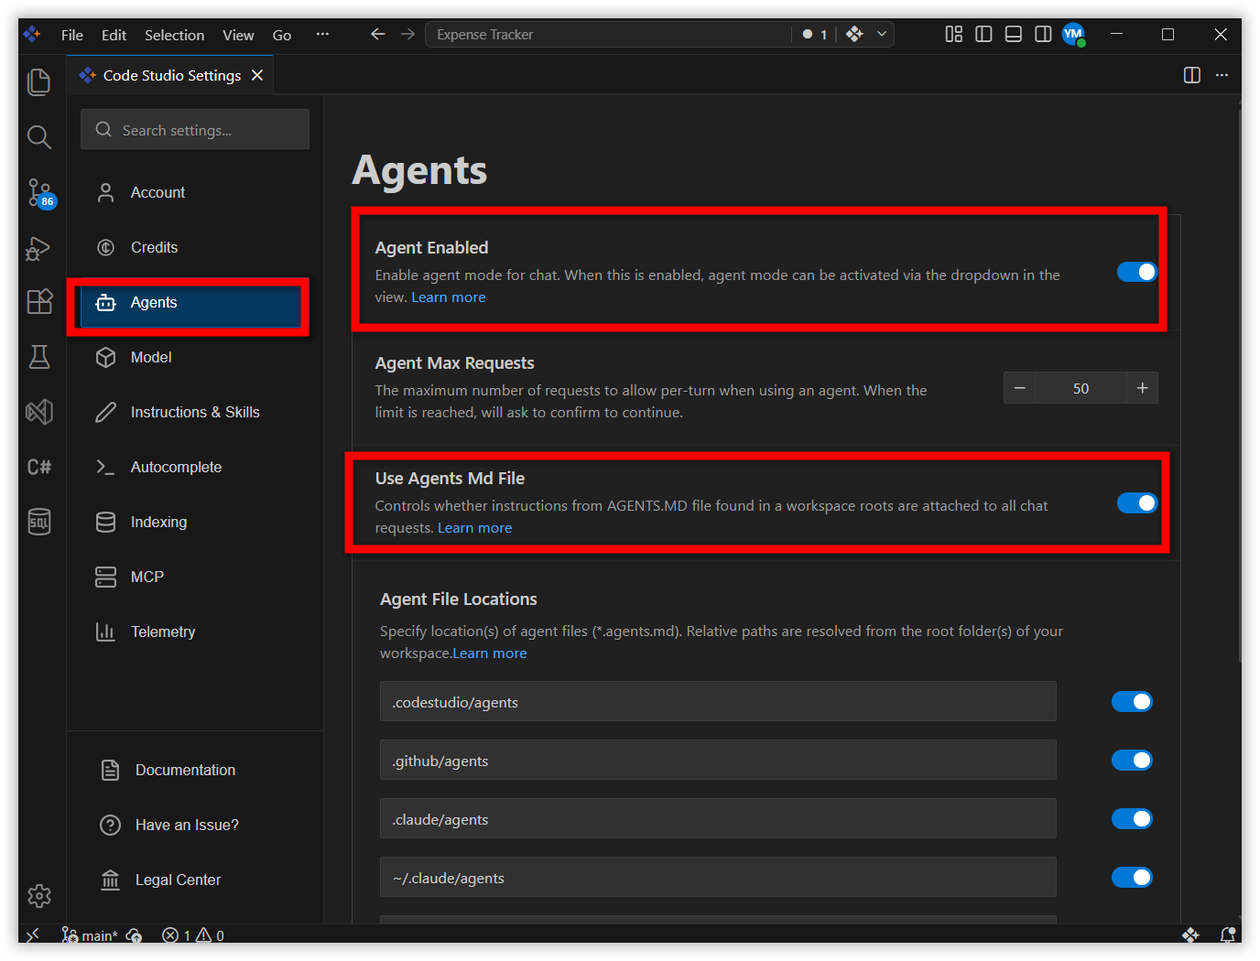Viewport: 1260px width, 961px height.
Task: Expand the chat dropdown chevron in the title bar
Action: pos(882,34)
